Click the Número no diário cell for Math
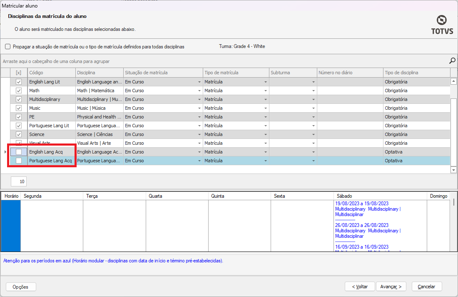Image resolution: width=458 pixels, height=297 pixels. click(x=350, y=91)
